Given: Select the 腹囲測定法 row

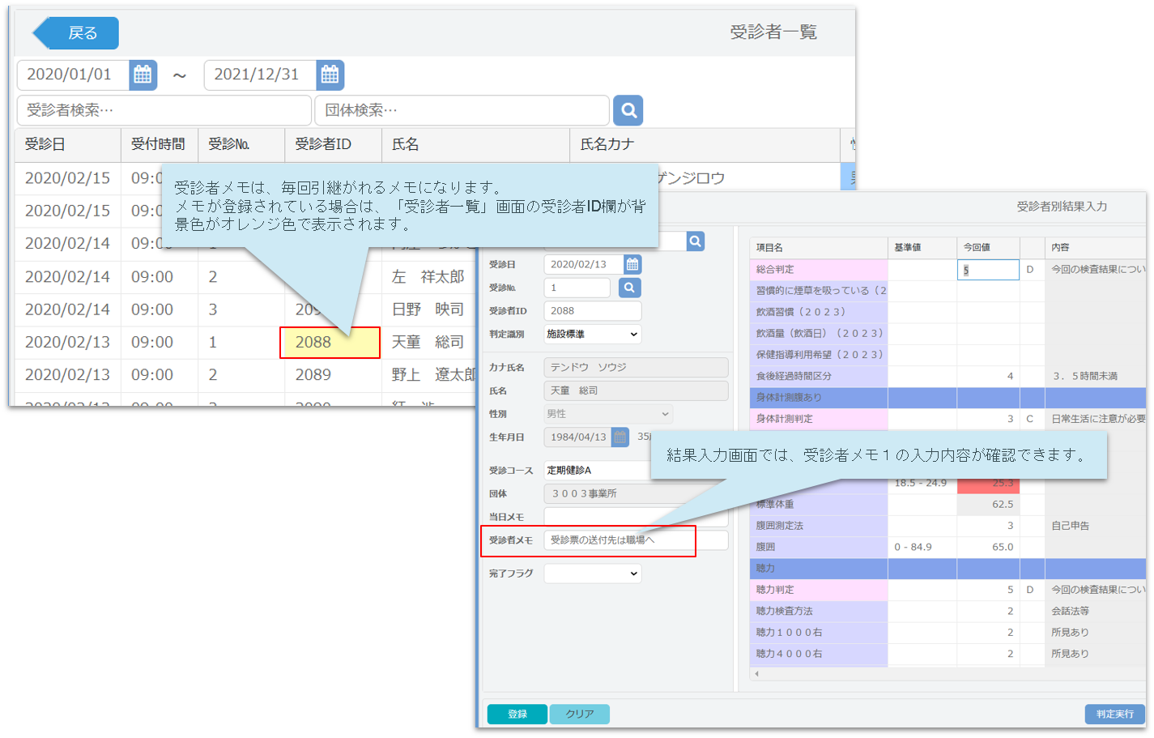Looking at the screenshot, I should coord(947,526).
